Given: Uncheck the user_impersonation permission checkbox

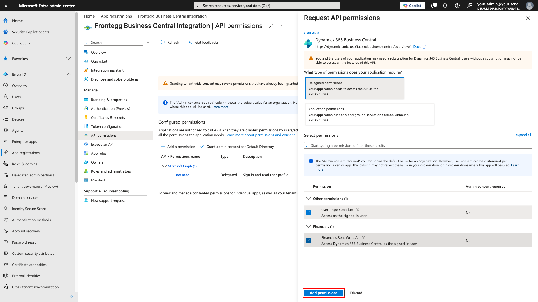Looking at the screenshot, I should click(x=308, y=213).
